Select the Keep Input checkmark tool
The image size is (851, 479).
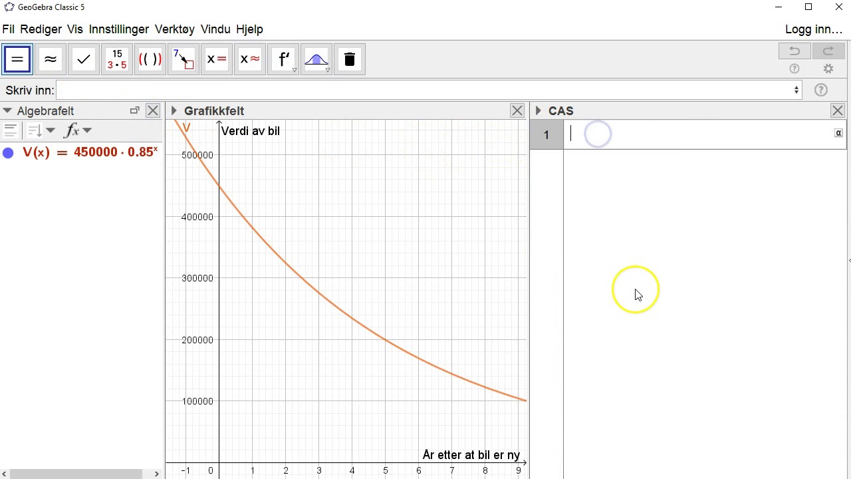[84, 60]
